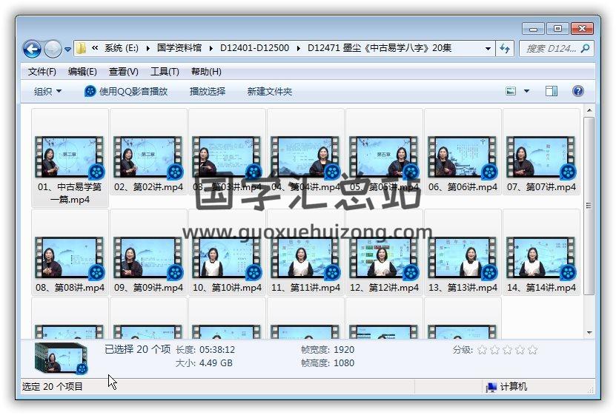Expand arrow after 系统 (E:) breadcrumb
Screen dimensions: 616x415
pos(148,48)
